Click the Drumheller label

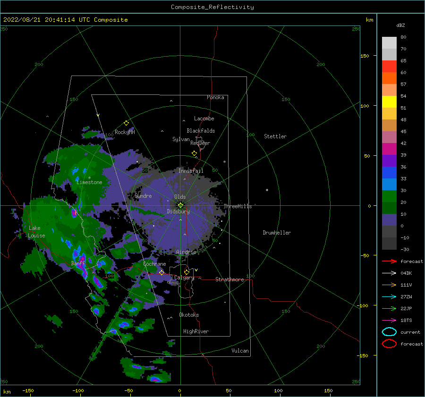(277, 233)
